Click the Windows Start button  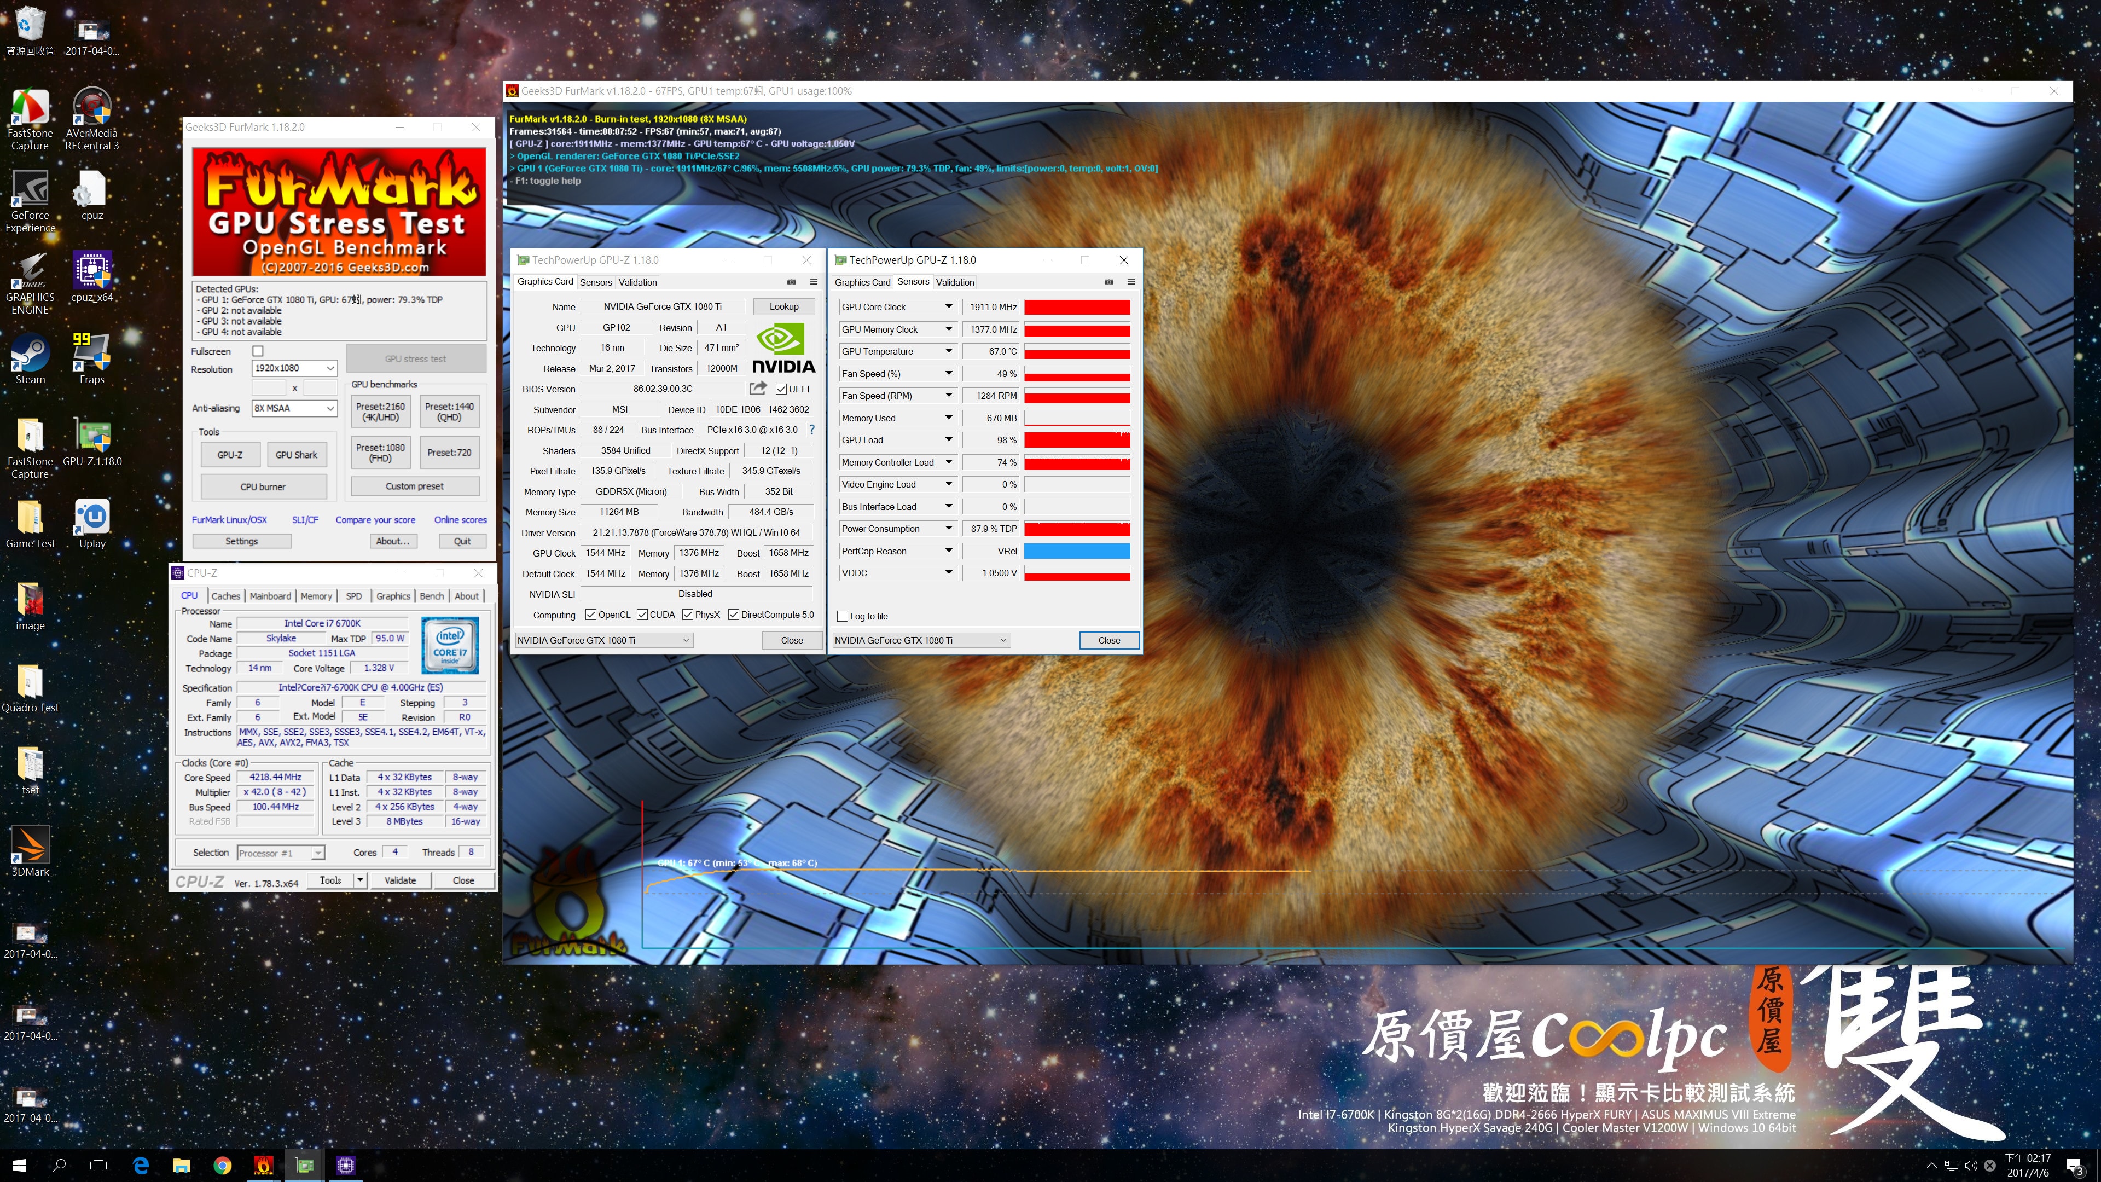[x=20, y=1165]
